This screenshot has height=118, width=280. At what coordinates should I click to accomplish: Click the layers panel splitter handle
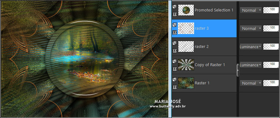click(x=238, y=70)
